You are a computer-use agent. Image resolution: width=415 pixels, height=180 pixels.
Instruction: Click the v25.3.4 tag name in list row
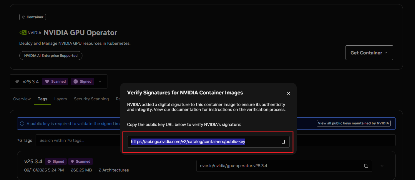(x=33, y=161)
